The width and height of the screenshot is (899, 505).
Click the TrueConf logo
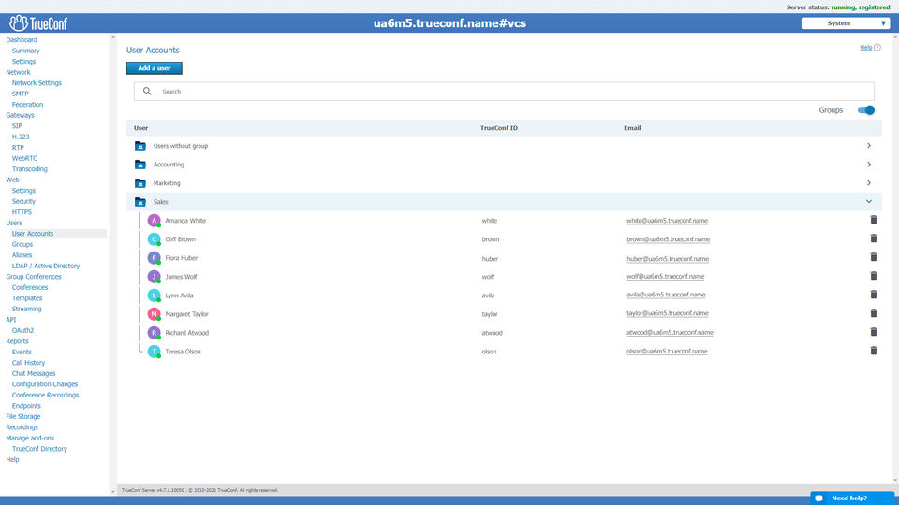(x=38, y=22)
